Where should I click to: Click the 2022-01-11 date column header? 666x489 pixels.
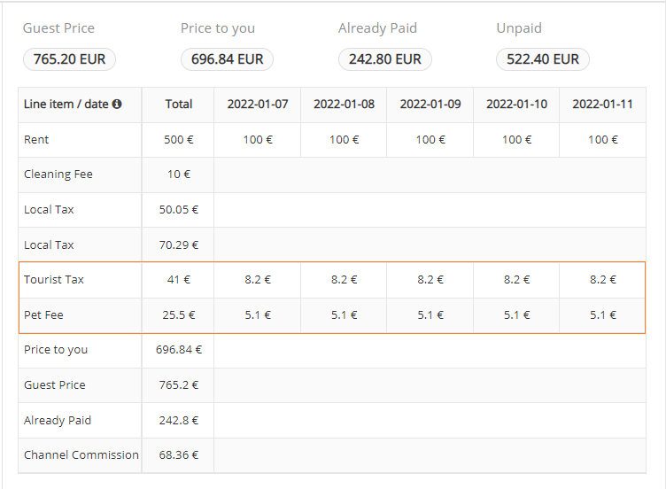click(x=602, y=105)
